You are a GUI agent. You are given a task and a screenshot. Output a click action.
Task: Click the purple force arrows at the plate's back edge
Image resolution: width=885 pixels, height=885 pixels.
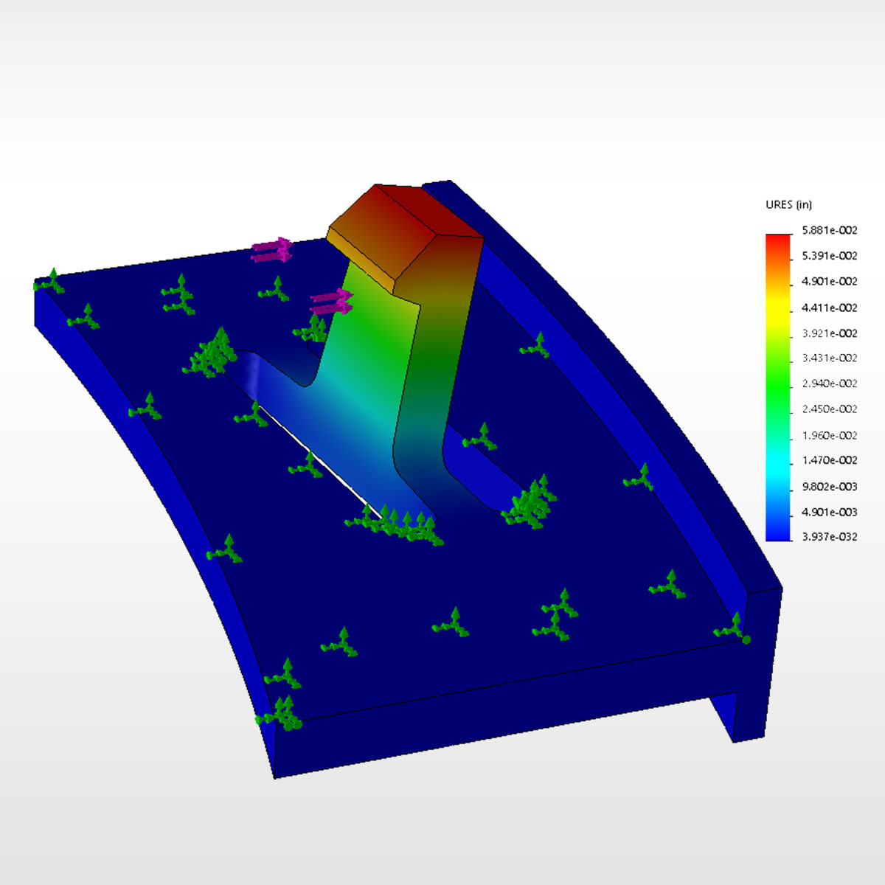coord(271,250)
